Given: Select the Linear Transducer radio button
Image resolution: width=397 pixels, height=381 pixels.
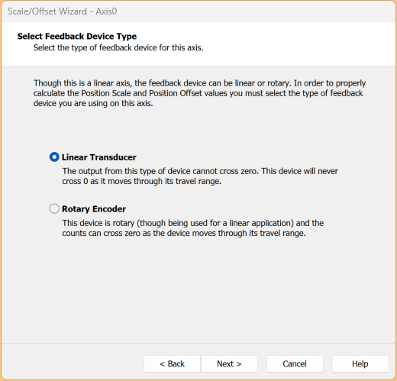Looking at the screenshot, I should pos(54,157).
